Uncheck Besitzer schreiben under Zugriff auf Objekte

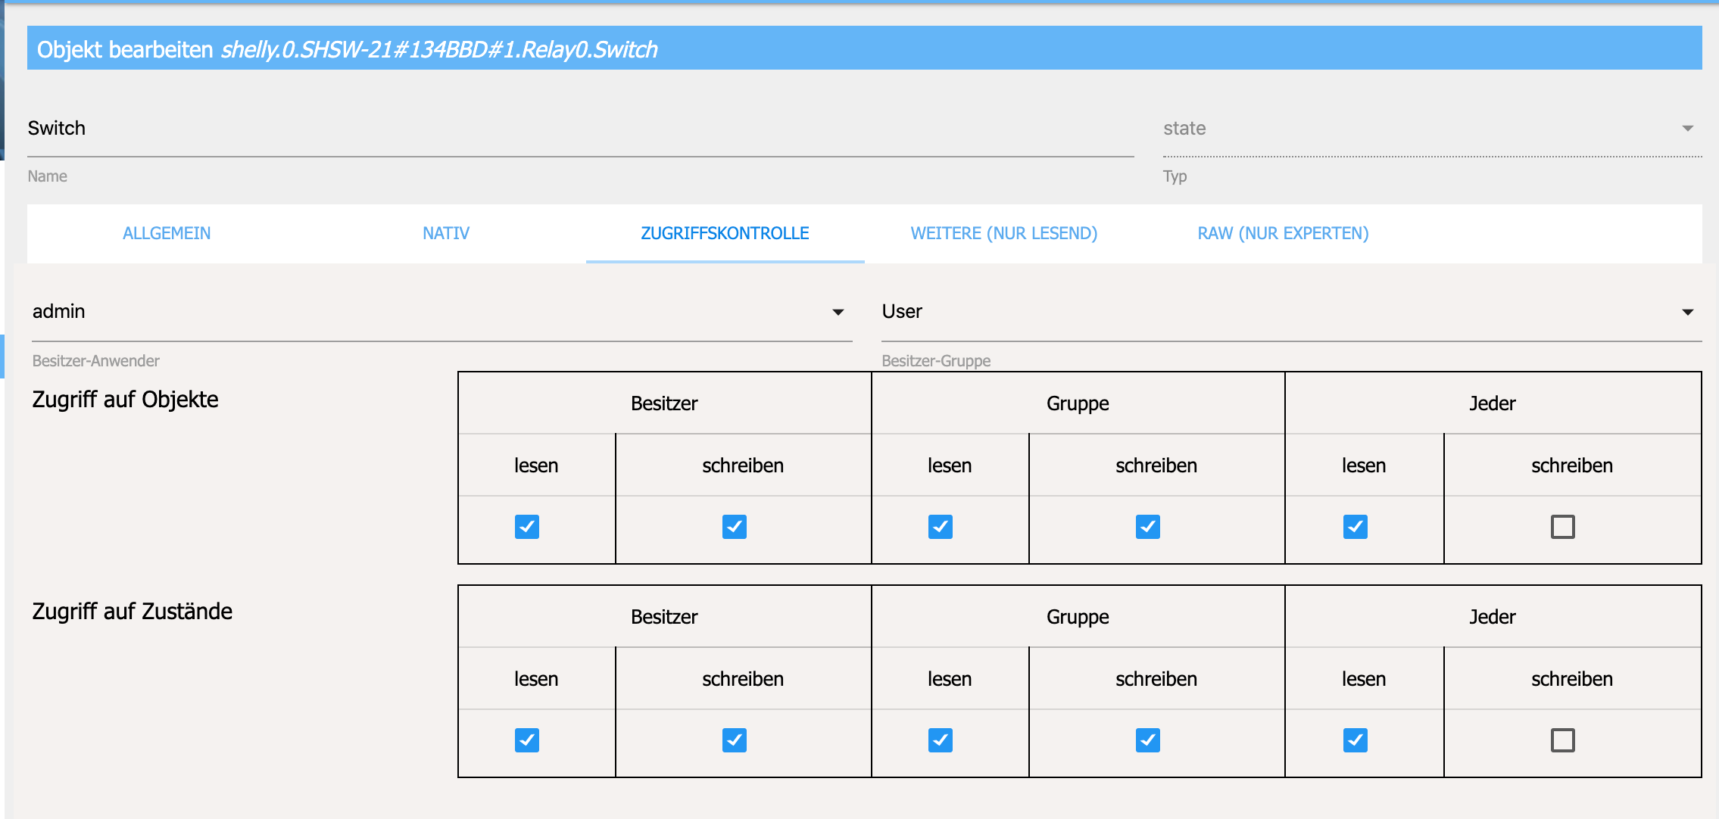[x=734, y=527]
